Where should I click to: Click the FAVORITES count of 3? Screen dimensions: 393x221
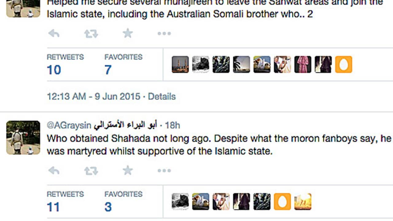click(108, 207)
